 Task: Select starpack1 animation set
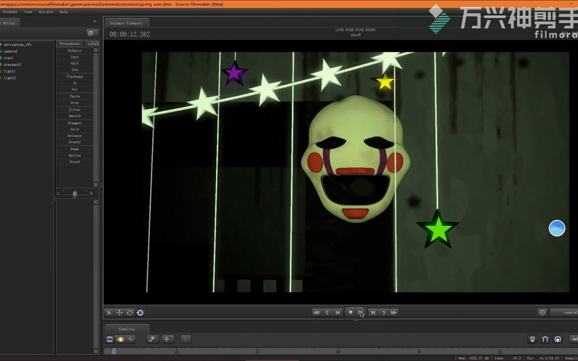[x=12, y=65]
